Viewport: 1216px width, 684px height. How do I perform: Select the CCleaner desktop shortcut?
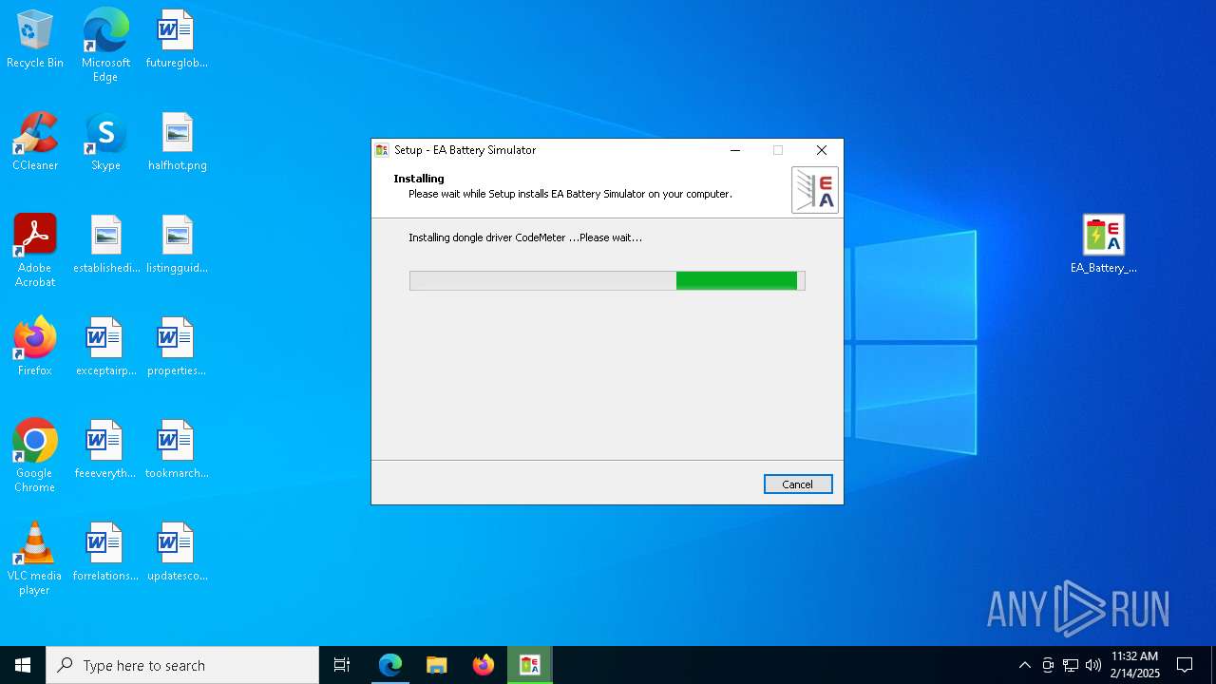[35, 142]
